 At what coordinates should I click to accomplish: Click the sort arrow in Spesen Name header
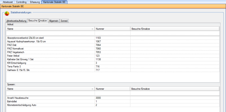point(92,89)
